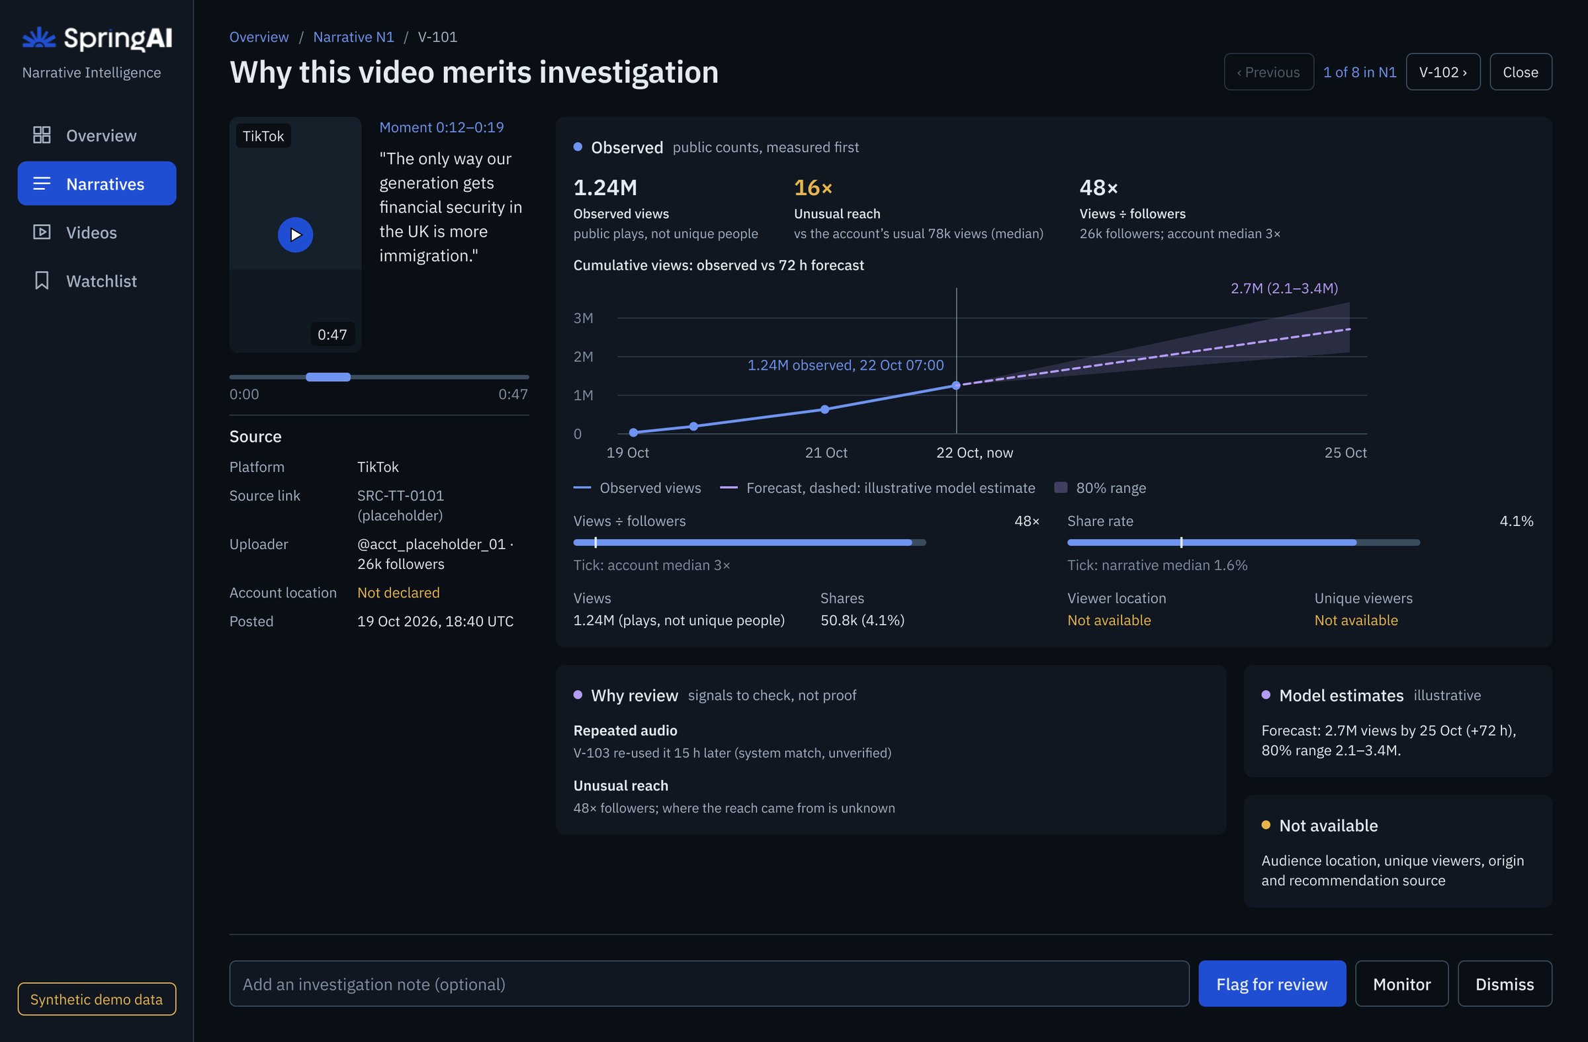Click the highlighted moment on video scrubber
Image resolution: width=1588 pixels, height=1042 pixels.
(x=328, y=377)
